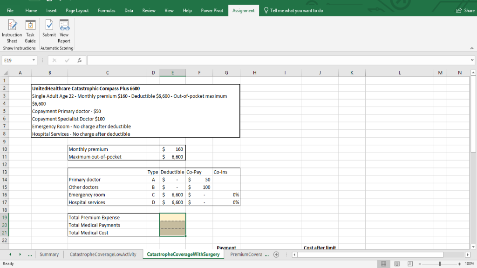Image resolution: width=477 pixels, height=268 pixels.
Task: Click the cancel entry X in formula bar
Action: (54, 60)
